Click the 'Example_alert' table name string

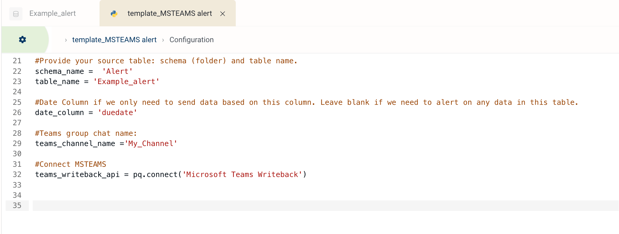pos(126,81)
